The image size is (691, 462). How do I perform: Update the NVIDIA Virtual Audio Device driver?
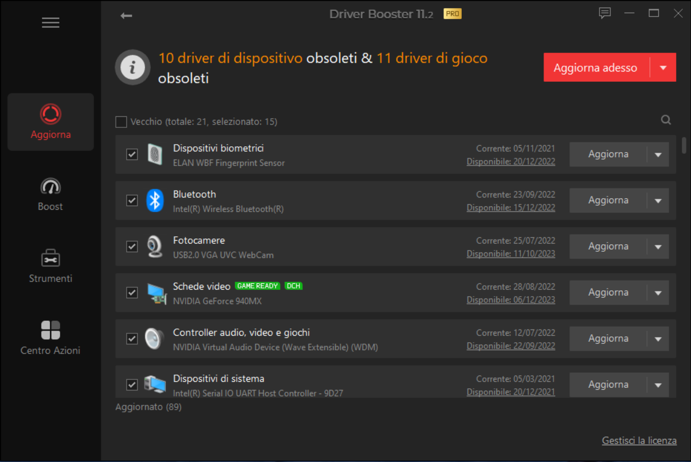(x=608, y=339)
